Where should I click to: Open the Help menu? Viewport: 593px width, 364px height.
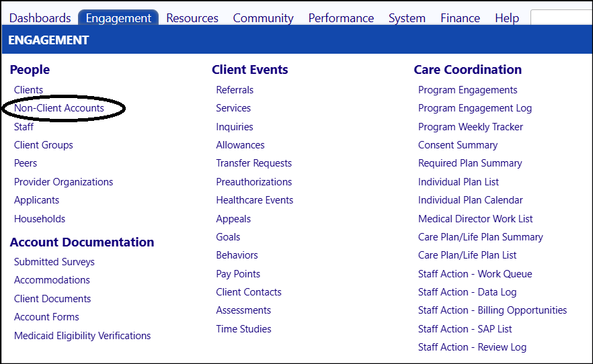click(507, 18)
